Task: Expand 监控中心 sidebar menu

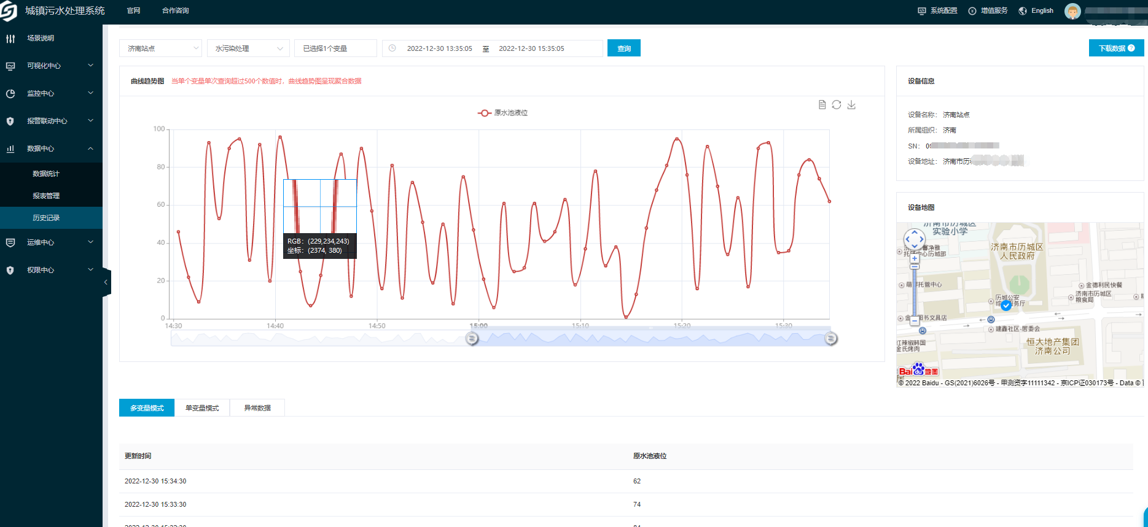Action: click(51, 93)
